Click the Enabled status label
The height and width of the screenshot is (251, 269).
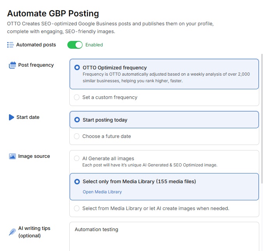pos(94,45)
